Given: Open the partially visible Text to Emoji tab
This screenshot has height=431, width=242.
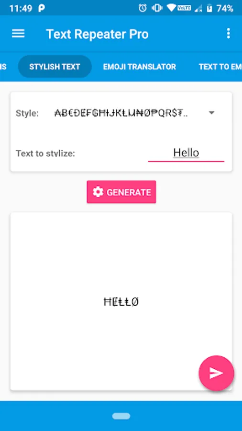Looking at the screenshot, I should [220, 67].
